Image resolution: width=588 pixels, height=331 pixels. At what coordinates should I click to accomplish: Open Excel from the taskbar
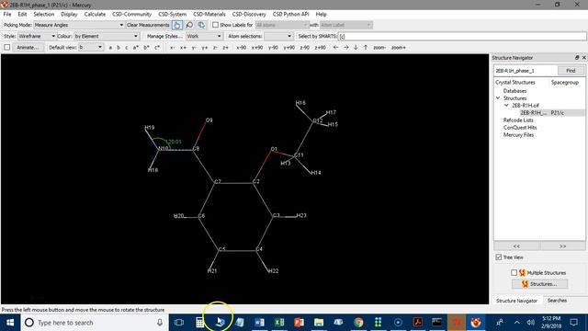[279, 323]
